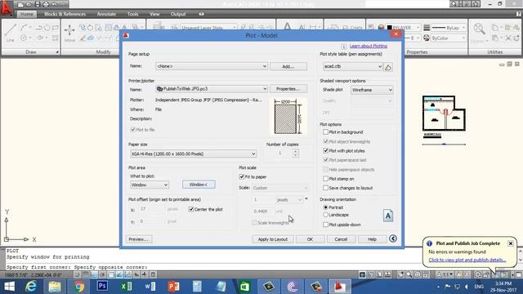The width and height of the screenshot is (523, 294).
Task: Dismiss the Plot and Publish Job Complete balloon
Action: tap(510, 243)
